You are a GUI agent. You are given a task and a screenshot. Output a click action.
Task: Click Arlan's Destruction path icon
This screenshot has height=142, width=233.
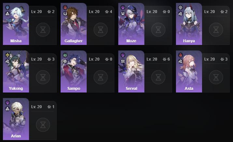7,109
